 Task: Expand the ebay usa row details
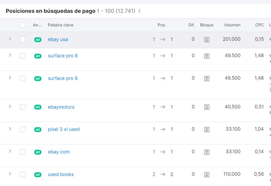tap(10, 39)
